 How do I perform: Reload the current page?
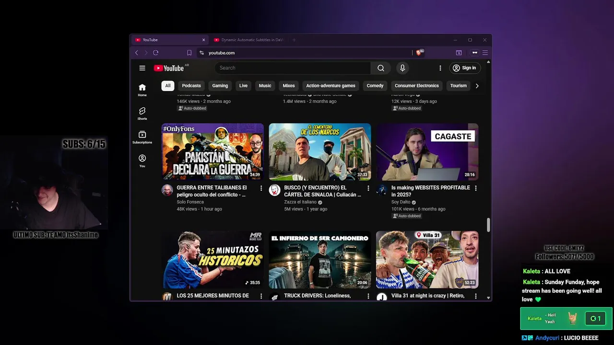(x=155, y=53)
